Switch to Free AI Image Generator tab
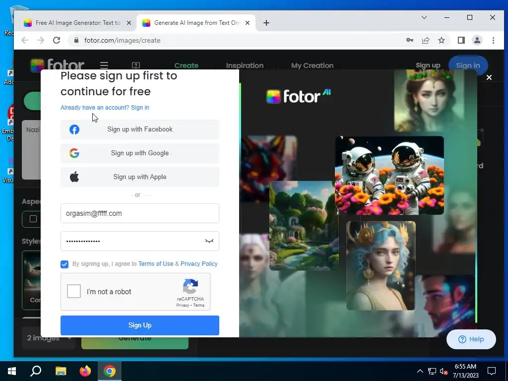The width and height of the screenshot is (508, 381). pyautogui.click(x=77, y=23)
